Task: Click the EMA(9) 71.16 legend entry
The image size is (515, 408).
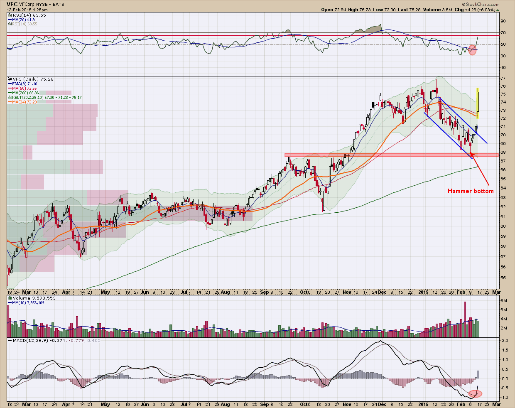Action: (25, 84)
